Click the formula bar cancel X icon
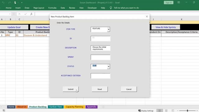This screenshot has width=199, height=112. (x=19, y=14)
